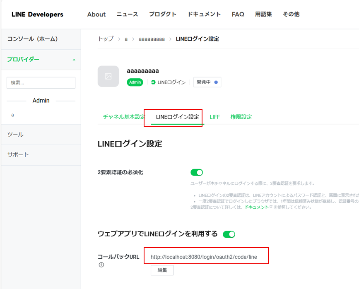Click the 検索 provider search field

tap(41, 83)
